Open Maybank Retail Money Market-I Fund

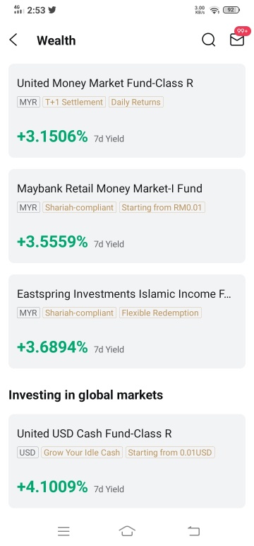pos(127,216)
